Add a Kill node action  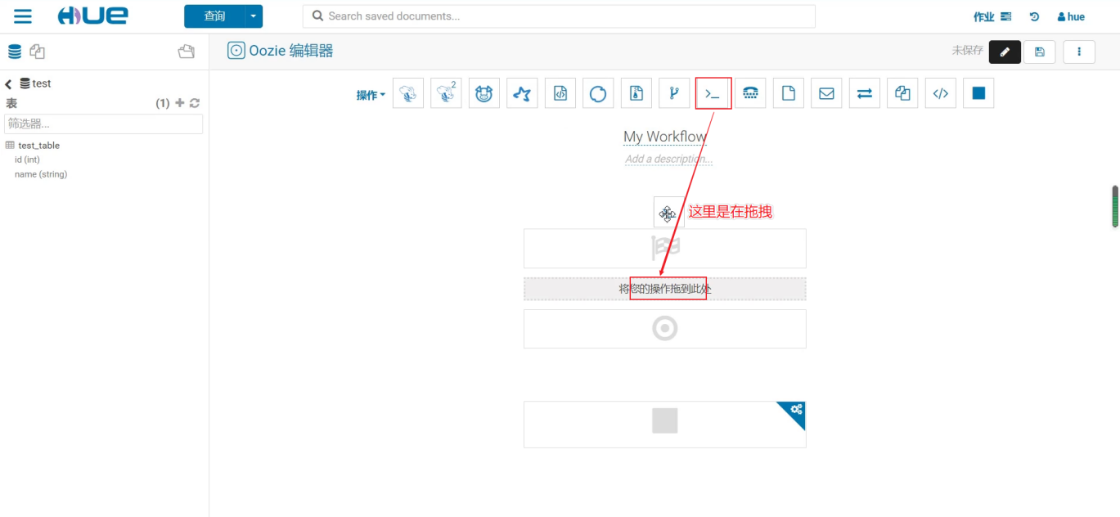(978, 93)
